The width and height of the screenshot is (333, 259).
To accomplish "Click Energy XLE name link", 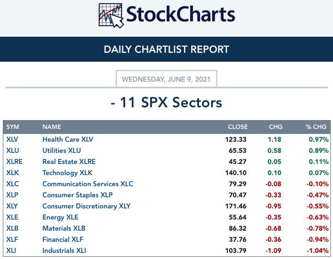I will pos(60,217).
